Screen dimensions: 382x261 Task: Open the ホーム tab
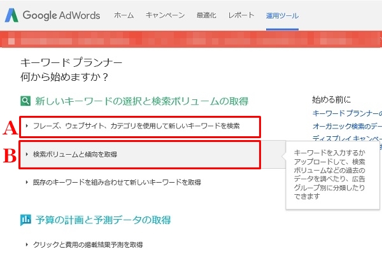click(124, 15)
